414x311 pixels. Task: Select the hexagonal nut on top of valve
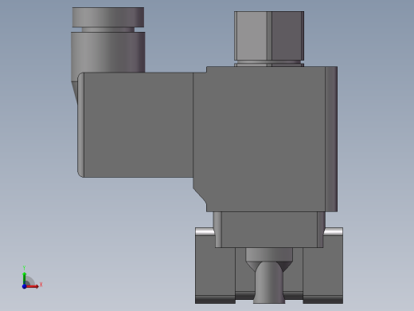click(269, 36)
